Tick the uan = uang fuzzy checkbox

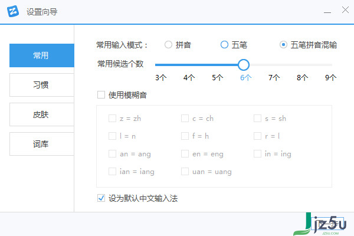click(x=185, y=172)
